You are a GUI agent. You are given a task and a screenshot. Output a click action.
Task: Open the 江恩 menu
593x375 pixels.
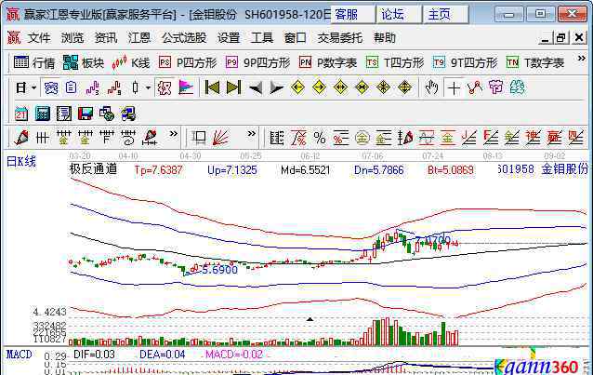coord(139,38)
